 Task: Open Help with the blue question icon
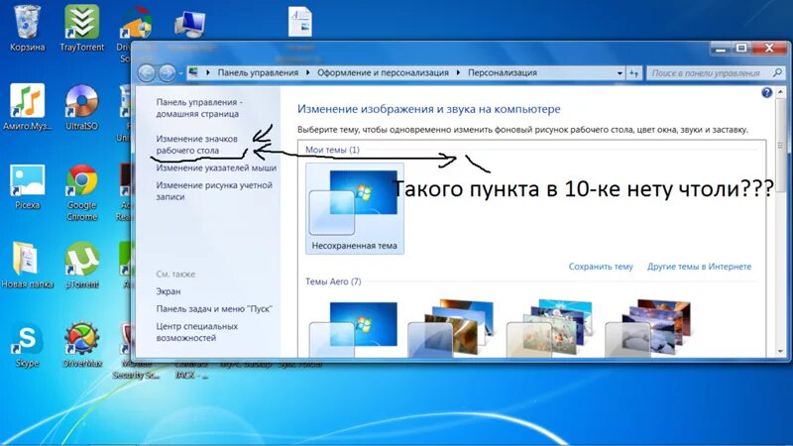(x=766, y=92)
